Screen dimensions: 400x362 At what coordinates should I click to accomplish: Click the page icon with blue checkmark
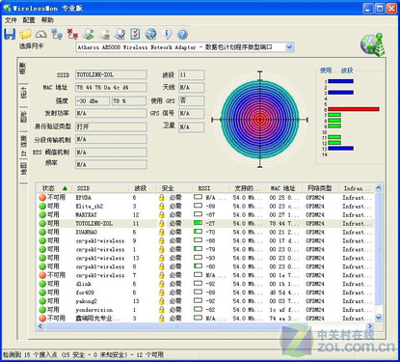coord(120,34)
